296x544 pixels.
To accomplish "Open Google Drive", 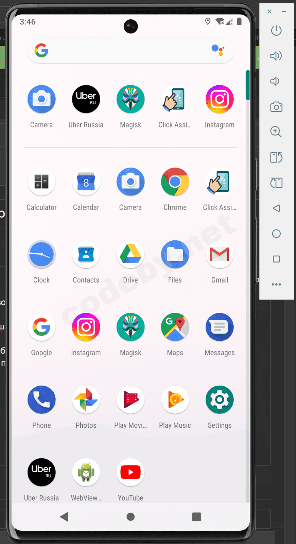I will point(130,254).
